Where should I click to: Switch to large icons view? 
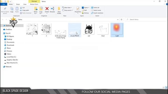click(166, 88)
